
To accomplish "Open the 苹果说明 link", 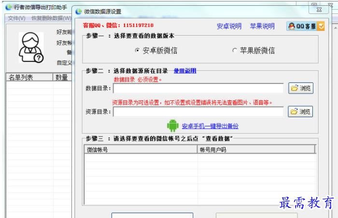I will click(262, 26).
